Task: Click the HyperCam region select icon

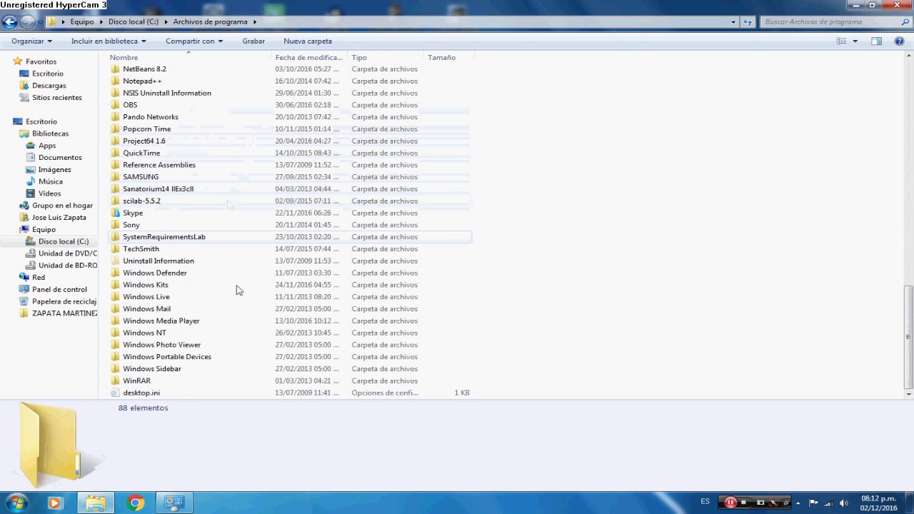Action: [x=773, y=503]
